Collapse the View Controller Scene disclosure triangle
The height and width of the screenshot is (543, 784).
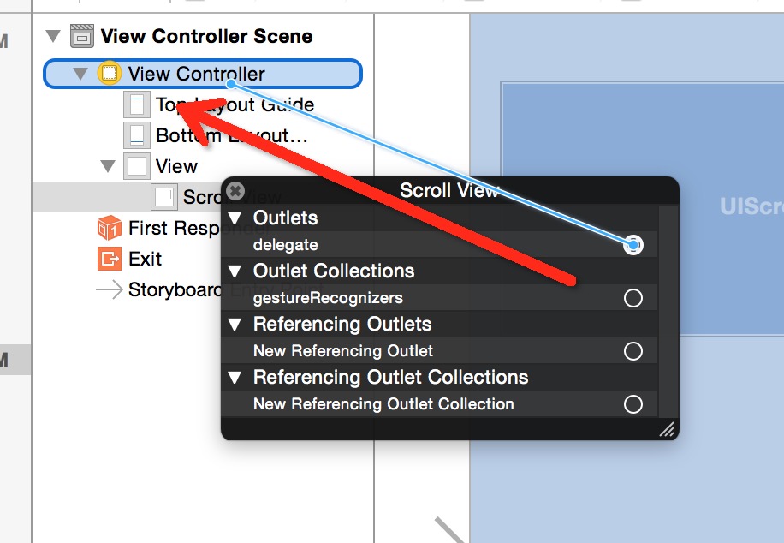pyautogui.click(x=53, y=36)
